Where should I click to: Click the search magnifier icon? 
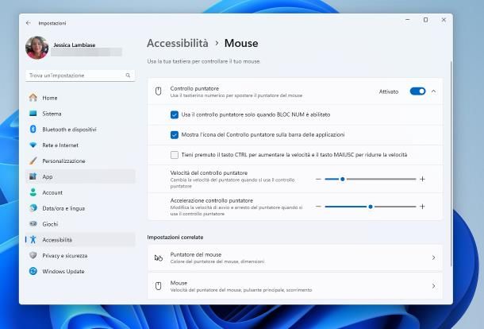128,75
